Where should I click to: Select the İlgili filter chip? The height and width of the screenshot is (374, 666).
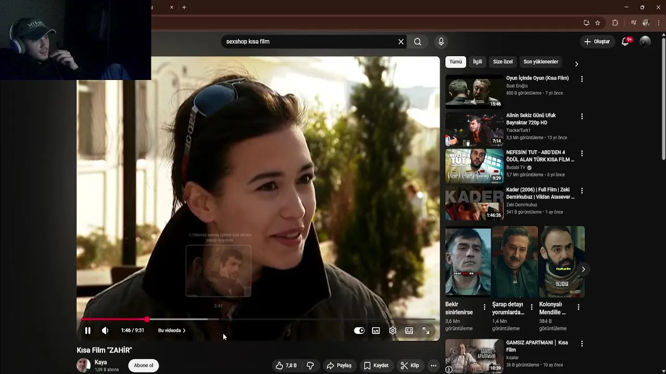[x=478, y=62]
